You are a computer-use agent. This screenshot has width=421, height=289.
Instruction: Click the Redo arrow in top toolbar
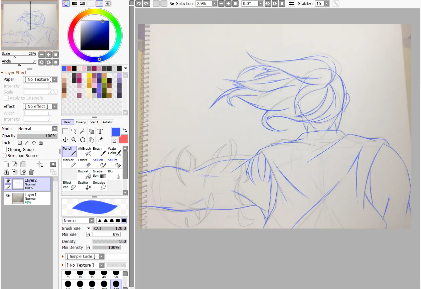146,3
